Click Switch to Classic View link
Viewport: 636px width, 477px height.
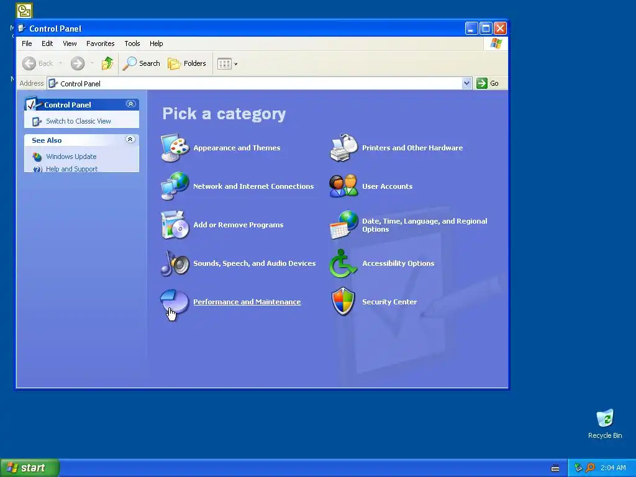(78, 121)
